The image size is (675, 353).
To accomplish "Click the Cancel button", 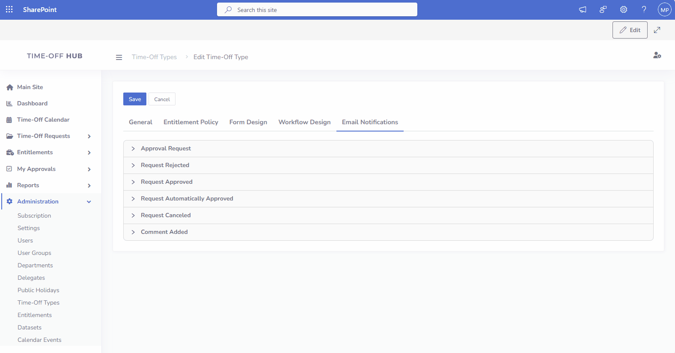I will 162,99.
